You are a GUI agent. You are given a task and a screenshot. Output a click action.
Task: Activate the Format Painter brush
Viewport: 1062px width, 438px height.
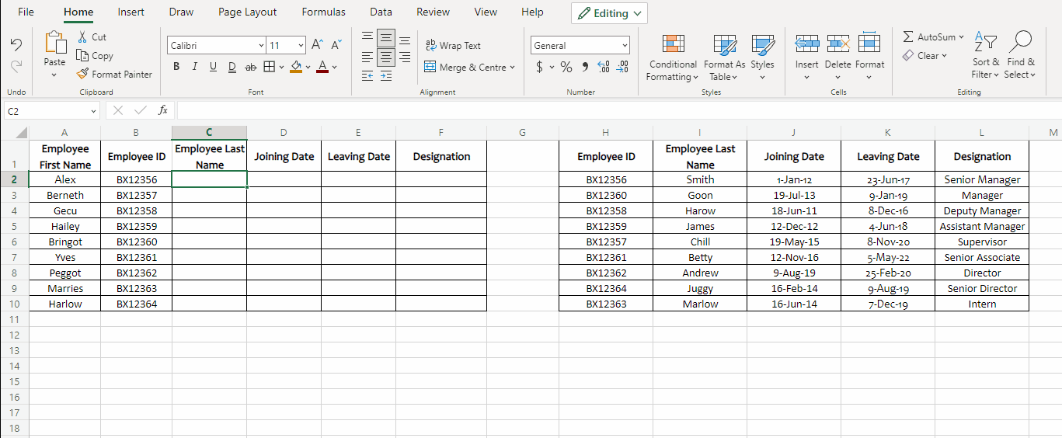tap(82, 74)
